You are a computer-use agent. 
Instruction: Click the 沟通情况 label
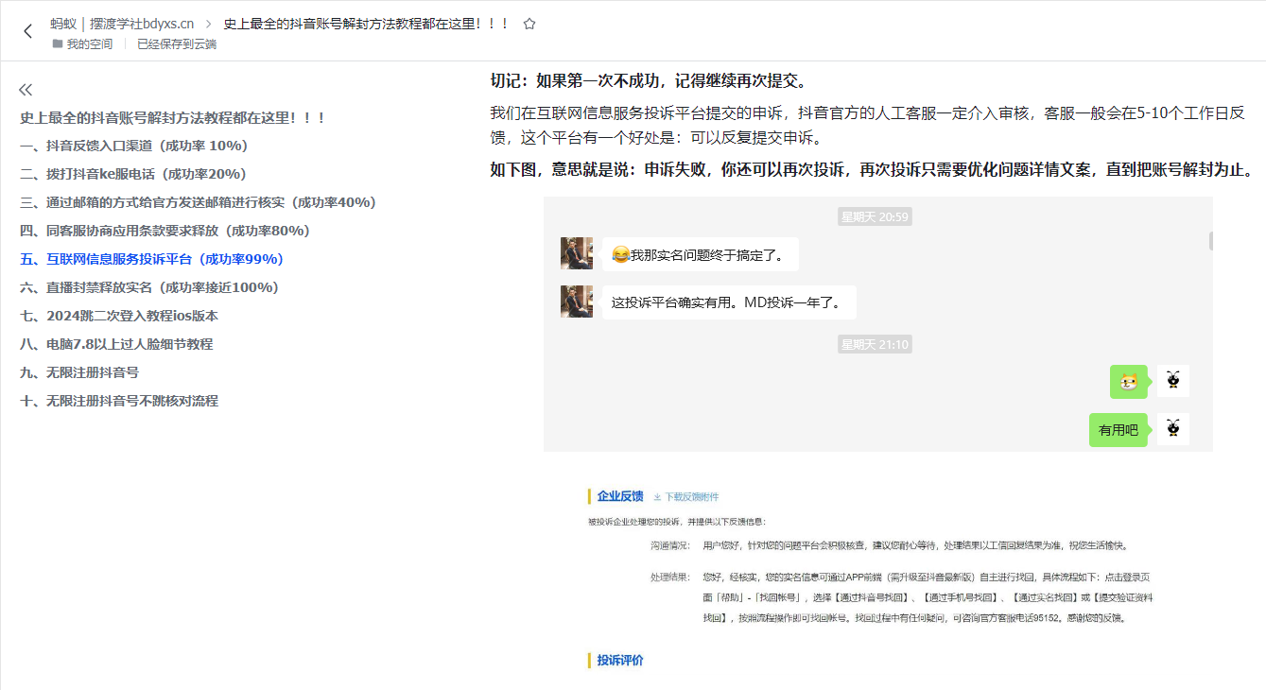(670, 545)
